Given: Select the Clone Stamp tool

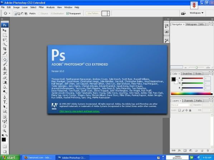Looking at the screenshot, I should pyautogui.click(x=5, y=69).
